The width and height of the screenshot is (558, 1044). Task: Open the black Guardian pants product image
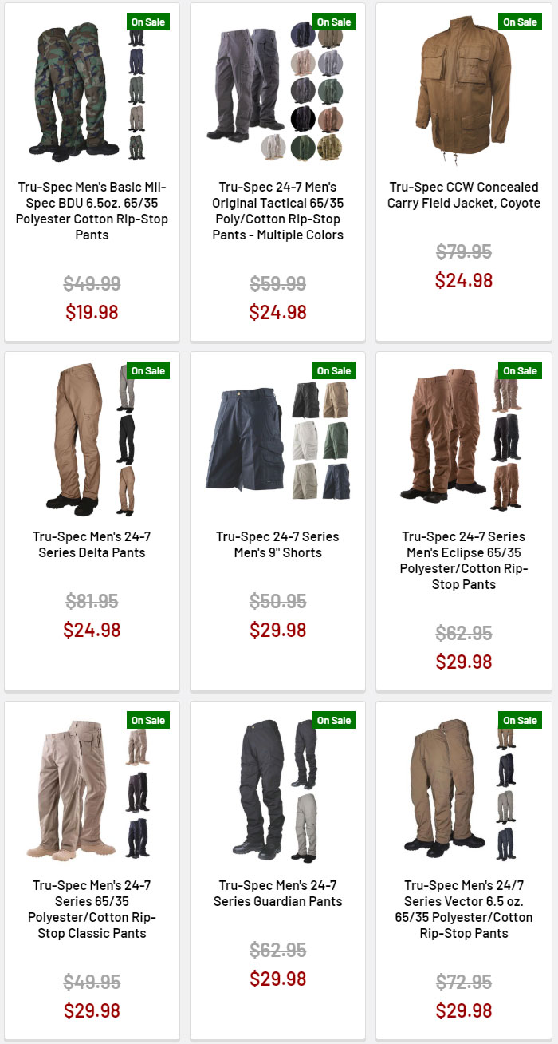(277, 789)
